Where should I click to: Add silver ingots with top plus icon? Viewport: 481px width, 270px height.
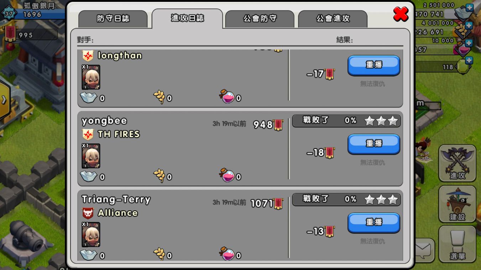click(469, 7)
